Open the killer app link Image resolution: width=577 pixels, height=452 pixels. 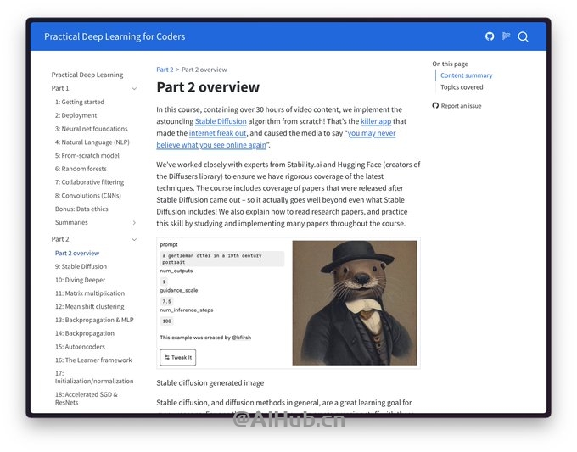point(376,121)
